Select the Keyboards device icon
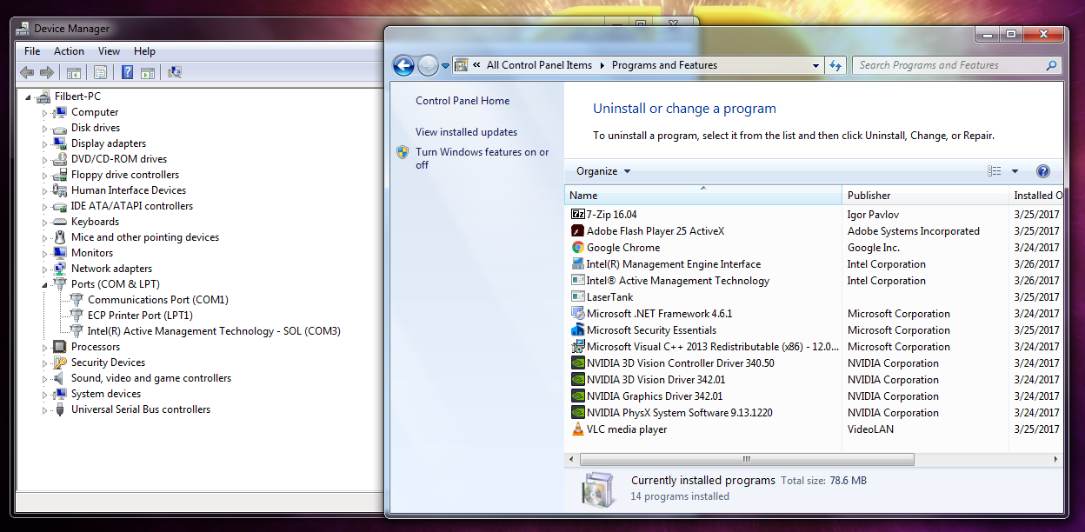This screenshot has height=532, width=1085. click(x=60, y=222)
